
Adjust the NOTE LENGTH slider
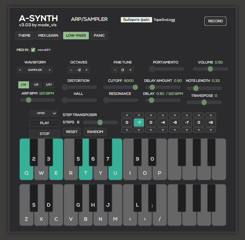[x=204, y=88]
